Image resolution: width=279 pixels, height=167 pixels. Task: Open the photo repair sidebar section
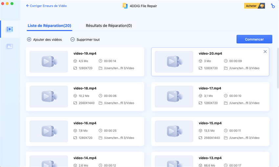(x=10, y=46)
